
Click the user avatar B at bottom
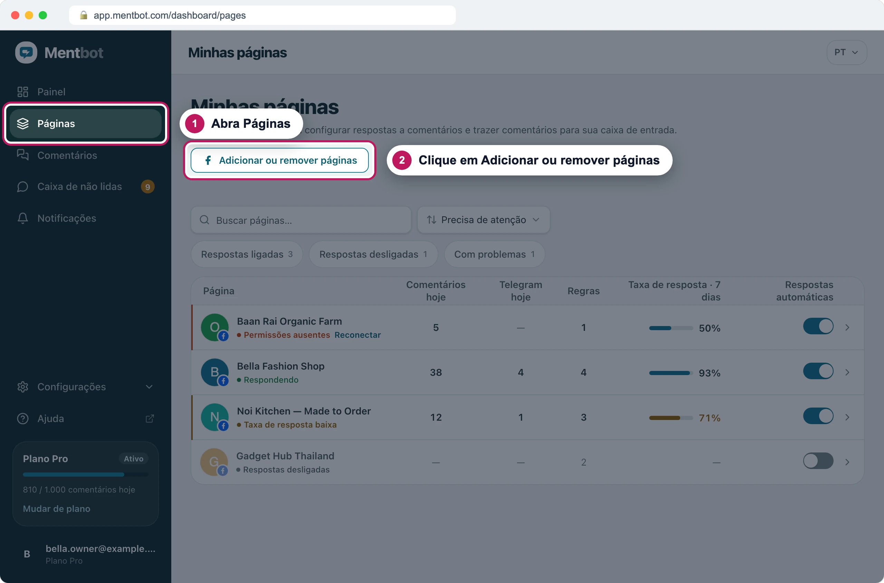point(27,554)
